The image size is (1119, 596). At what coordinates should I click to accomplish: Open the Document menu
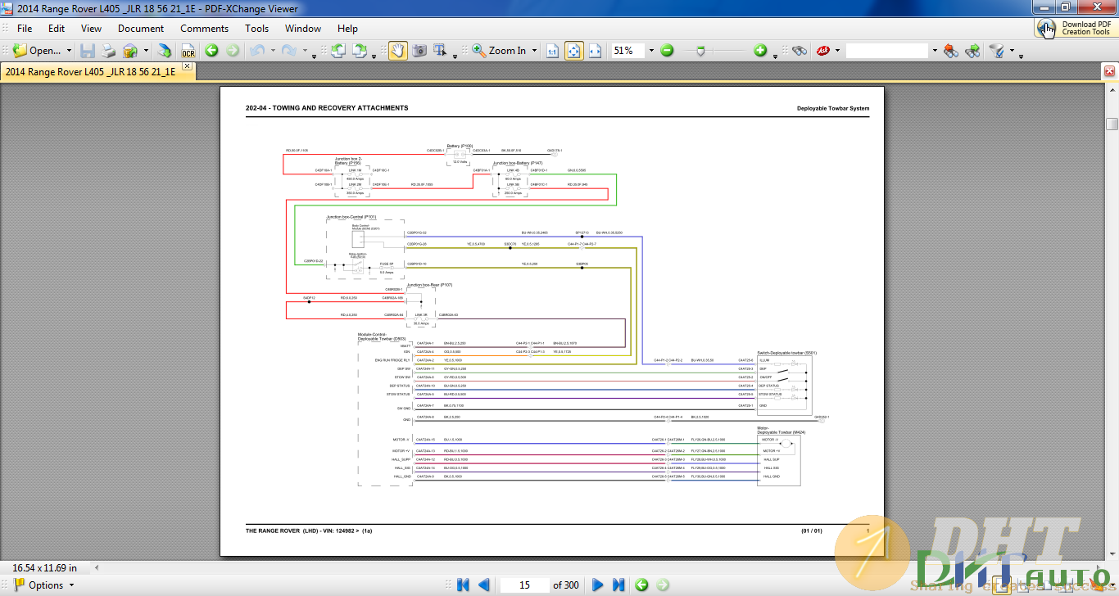pyautogui.click(x=141, y=29)
